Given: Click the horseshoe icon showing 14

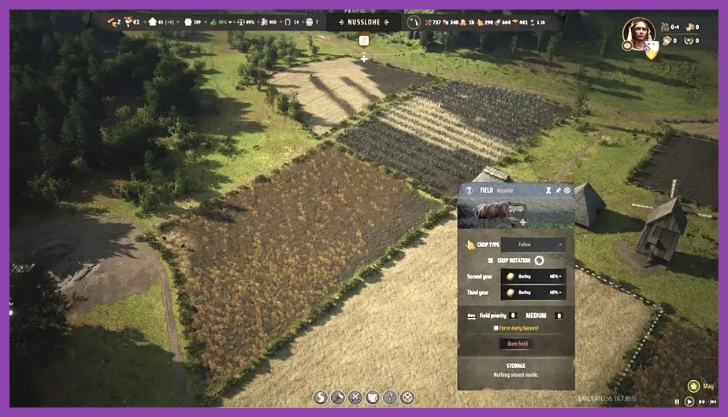Looking at the screenshot, I should pos(288,22).
